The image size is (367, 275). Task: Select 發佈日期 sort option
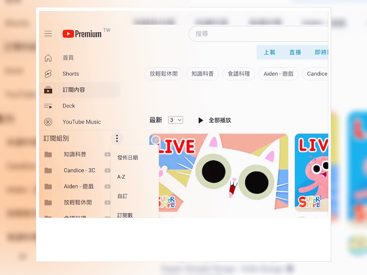pyautogui.click(x=128, y=158)
